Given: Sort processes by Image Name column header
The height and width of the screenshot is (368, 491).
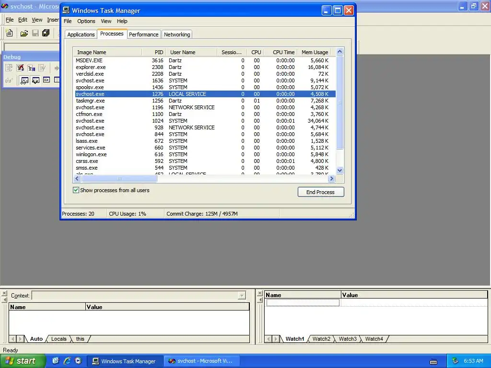Looking at the screenshot, I should [x=107, y=52].
